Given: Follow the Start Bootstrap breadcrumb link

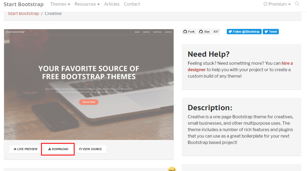Looking at the screenshot, I should point(24,13).
